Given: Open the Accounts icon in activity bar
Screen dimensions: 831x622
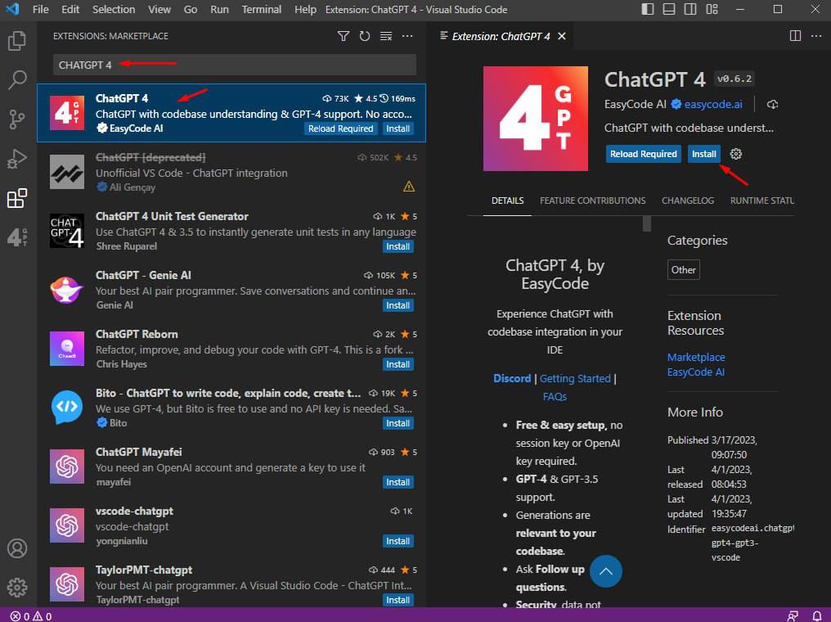Looking at the screenshot, I should [17, 548].
